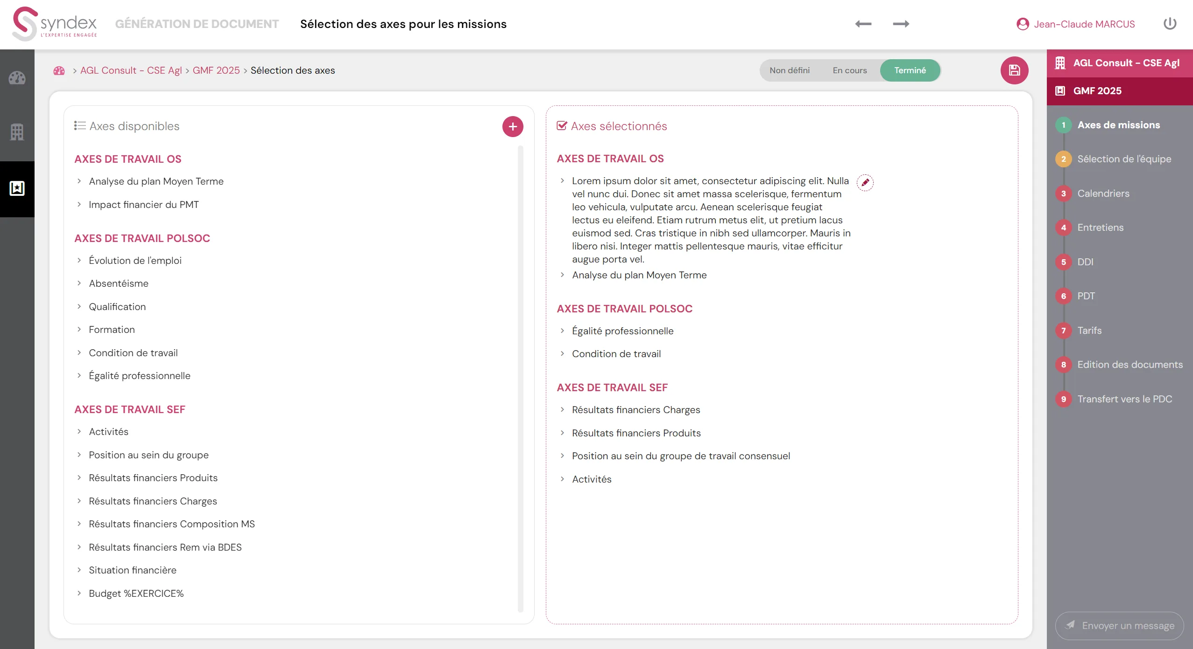Select Position au sein du groupe de travail consensuel
Image resolution: width=1193 pixels, height=649 pixels.
point(681,456)
